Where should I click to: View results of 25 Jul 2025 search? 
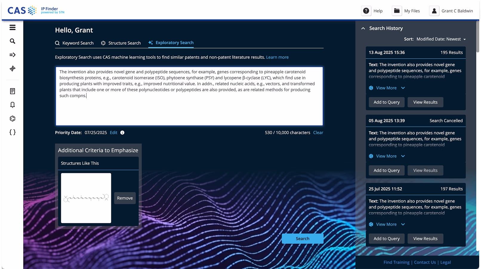[425, 239]
